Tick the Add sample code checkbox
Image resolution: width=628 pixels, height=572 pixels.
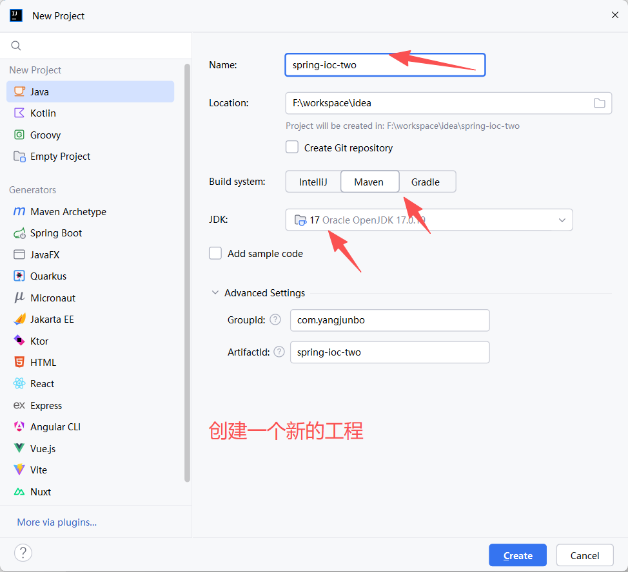point(215,253)
